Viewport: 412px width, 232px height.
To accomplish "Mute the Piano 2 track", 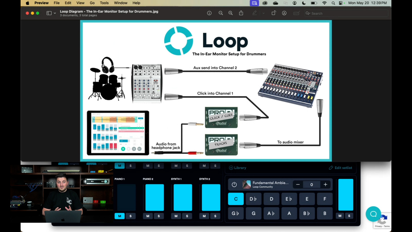I will pyautogui.click(x=148, y=216).
